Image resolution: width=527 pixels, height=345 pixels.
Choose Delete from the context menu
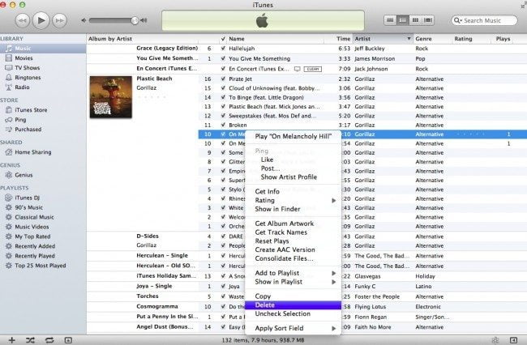pyautogui.click(x=293, y=305)
